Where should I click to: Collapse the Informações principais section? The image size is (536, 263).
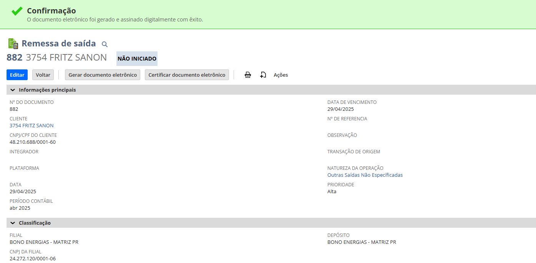coord(13,90)
